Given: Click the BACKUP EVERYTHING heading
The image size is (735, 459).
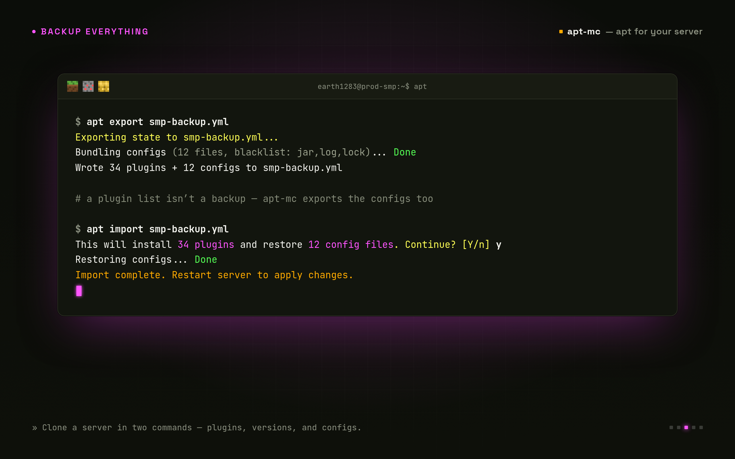Looking at the screenshot, I should 94,32.
